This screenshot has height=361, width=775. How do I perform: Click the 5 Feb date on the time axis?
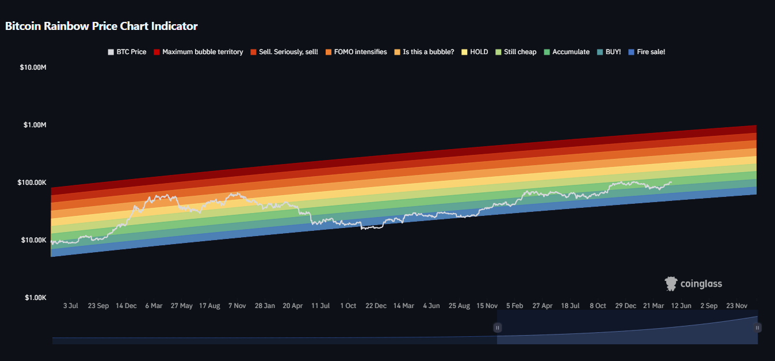pyautogui.click(x=514, y=306)
